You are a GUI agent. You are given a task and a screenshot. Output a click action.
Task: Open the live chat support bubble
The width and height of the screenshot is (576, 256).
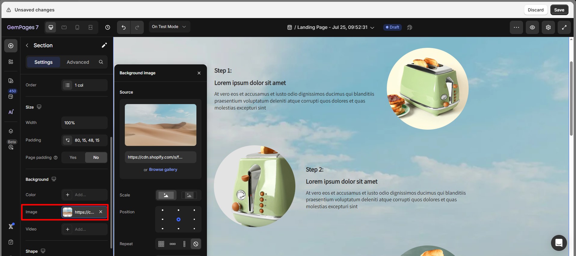tap(559, 243)
